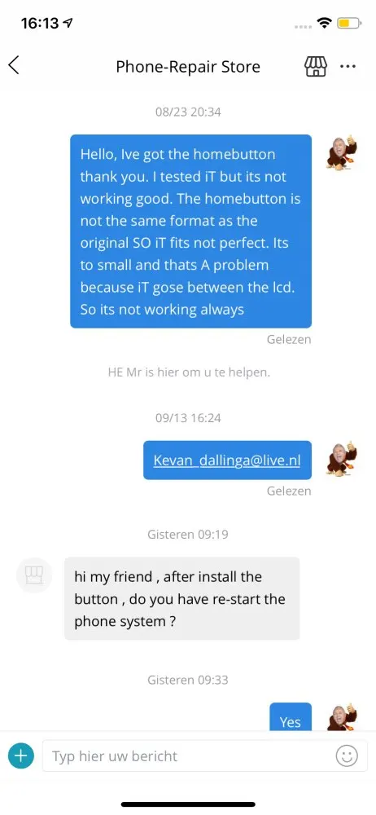Image resolution: width=376 pixels, height=815 pixels.
Task: Tap the monkey avatar beside homebutton message
Action: [343, 152]
